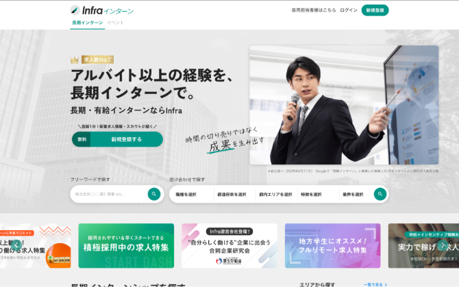Viewport: 459px width, 287px height.
Task: Click the free-word search magnifier icon
Action: [154, 194]
